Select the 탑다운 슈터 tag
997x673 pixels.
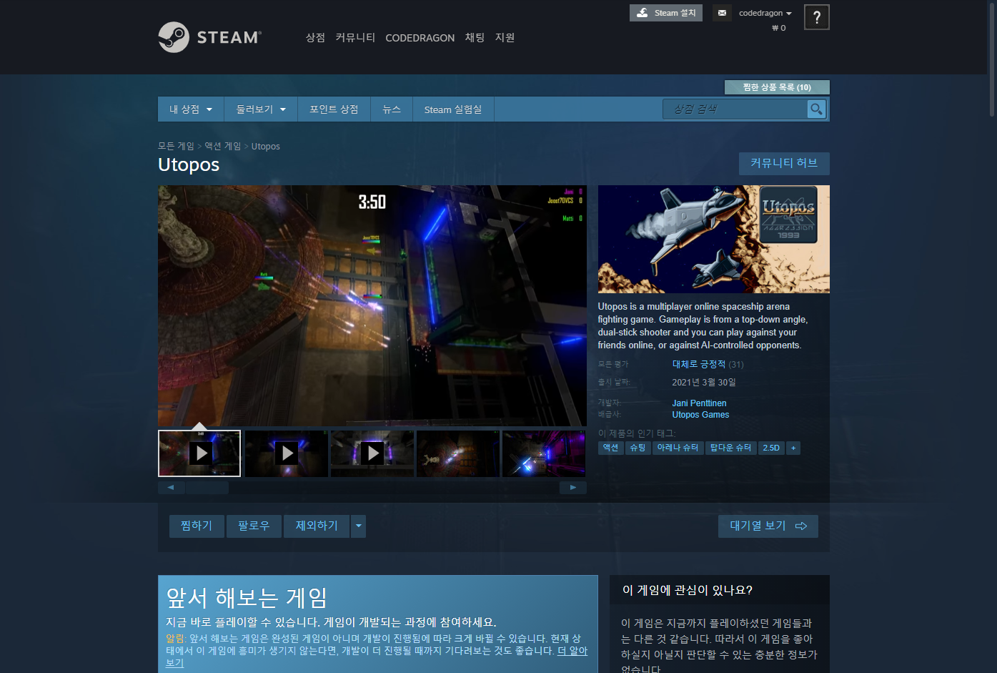point(731,448)
